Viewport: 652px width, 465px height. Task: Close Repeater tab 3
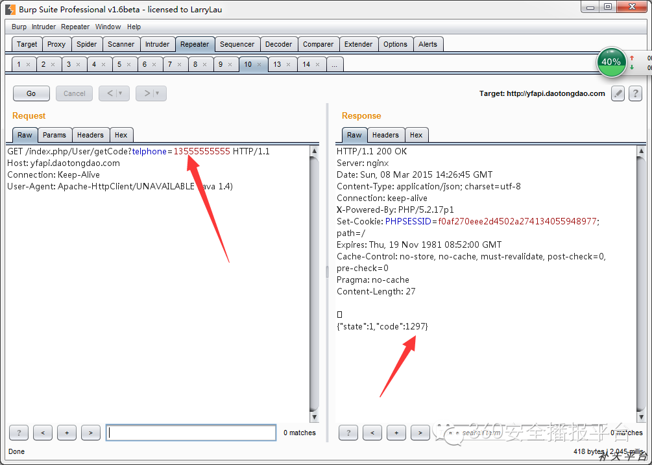[x=78, y=64]
